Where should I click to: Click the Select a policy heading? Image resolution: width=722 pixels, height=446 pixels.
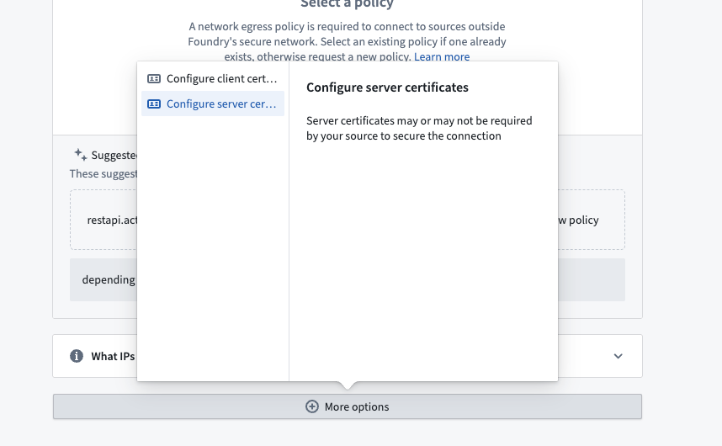click(347, 4)
